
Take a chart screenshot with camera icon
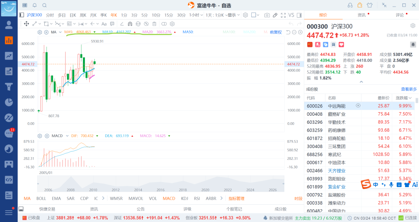[267, 15]
